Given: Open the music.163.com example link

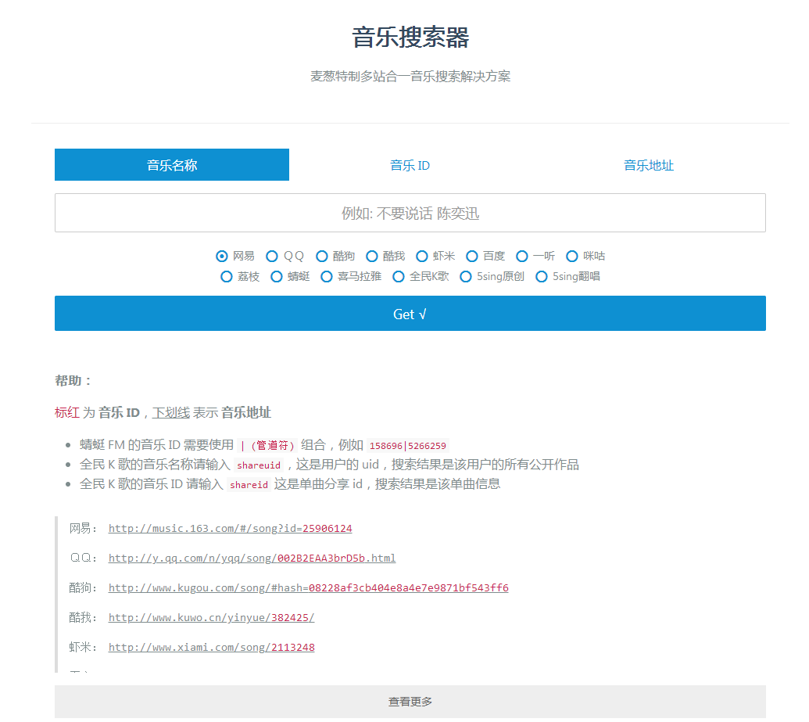Looking at the screenshot, I should (x=230, y=528).
